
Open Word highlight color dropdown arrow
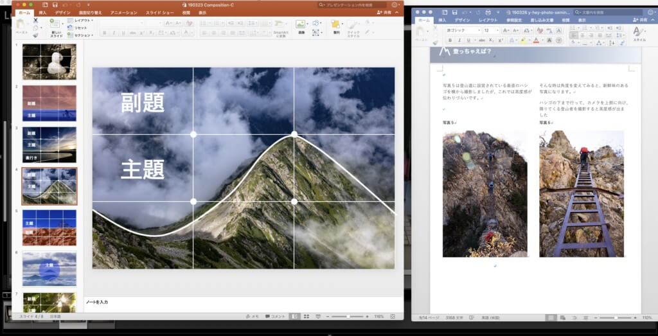pos(529,40)
